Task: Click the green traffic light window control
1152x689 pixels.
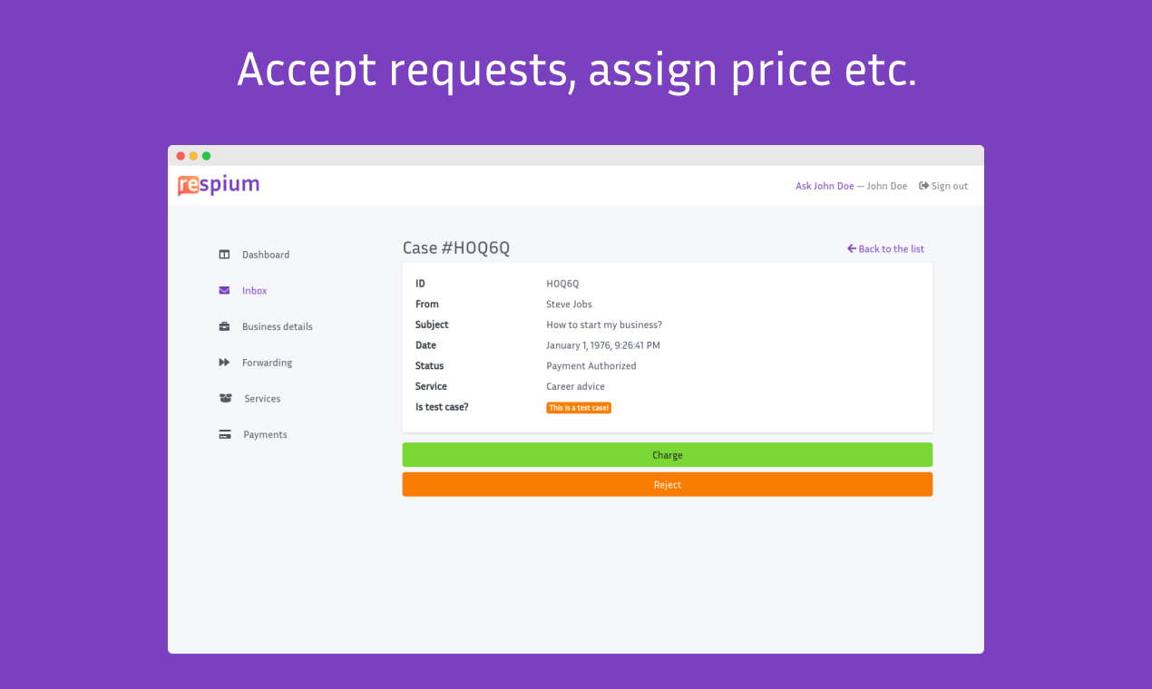Action: point(207,155)
